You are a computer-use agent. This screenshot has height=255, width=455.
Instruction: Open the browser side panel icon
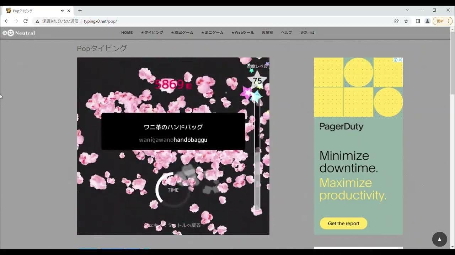coord(418,21)
